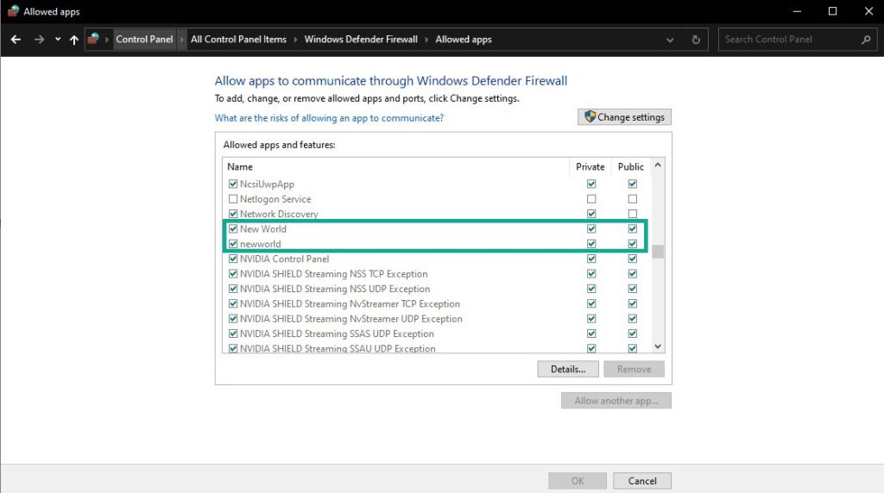Image resolution: width=884 pixels, height=493 pixels.
Task: Refresh the Allowed apps page
Action: [x=696, y=40]
